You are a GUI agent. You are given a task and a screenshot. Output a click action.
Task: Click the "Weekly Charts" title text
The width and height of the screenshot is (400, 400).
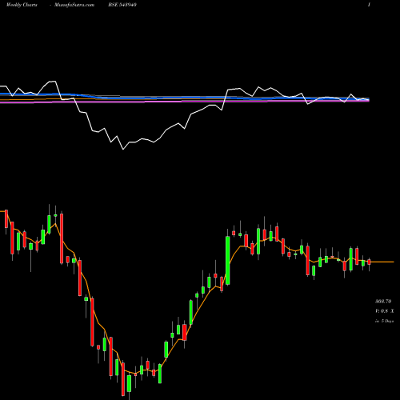click(22, 5)
